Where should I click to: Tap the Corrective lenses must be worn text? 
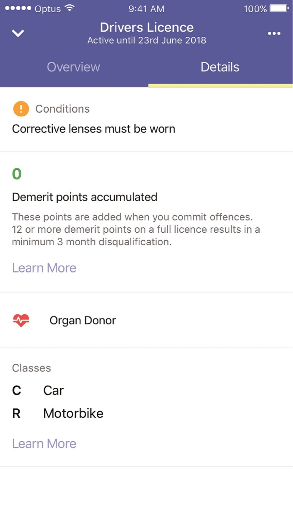[x=94, y=129]
